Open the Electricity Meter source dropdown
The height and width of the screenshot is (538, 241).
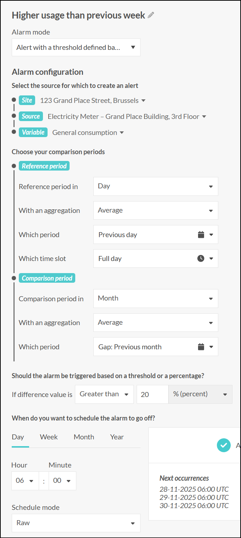click(127, 117)
